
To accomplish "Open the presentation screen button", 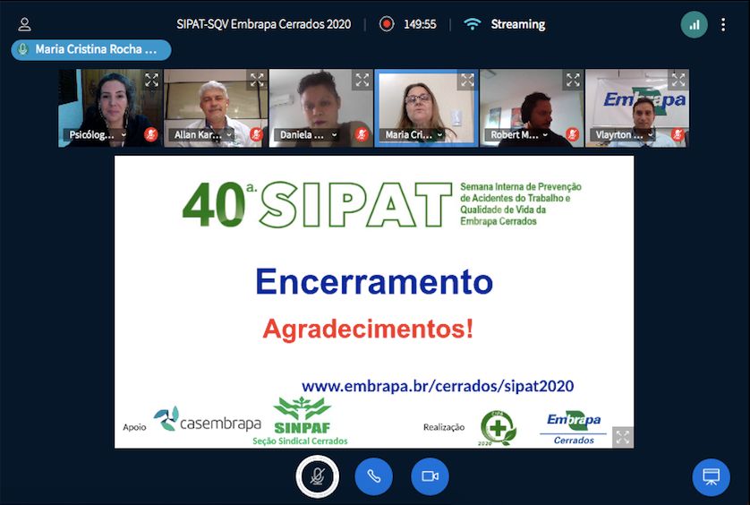I will point(711,476).
